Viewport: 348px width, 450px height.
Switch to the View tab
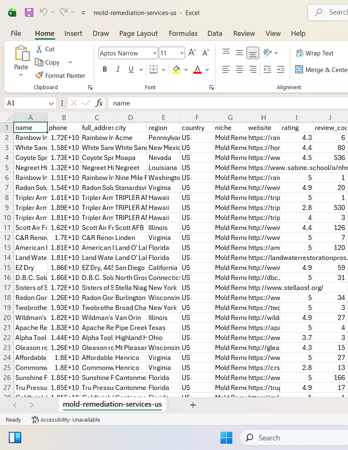click(273, 33)
